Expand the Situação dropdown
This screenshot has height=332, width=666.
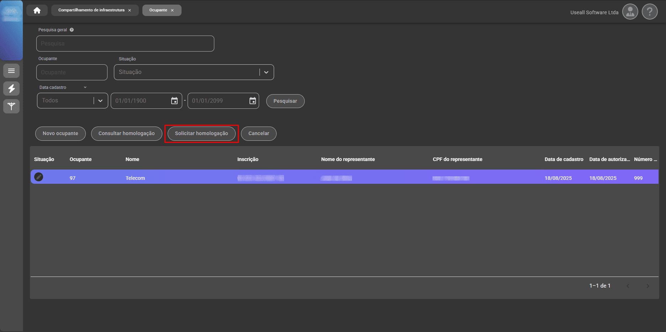266,72
